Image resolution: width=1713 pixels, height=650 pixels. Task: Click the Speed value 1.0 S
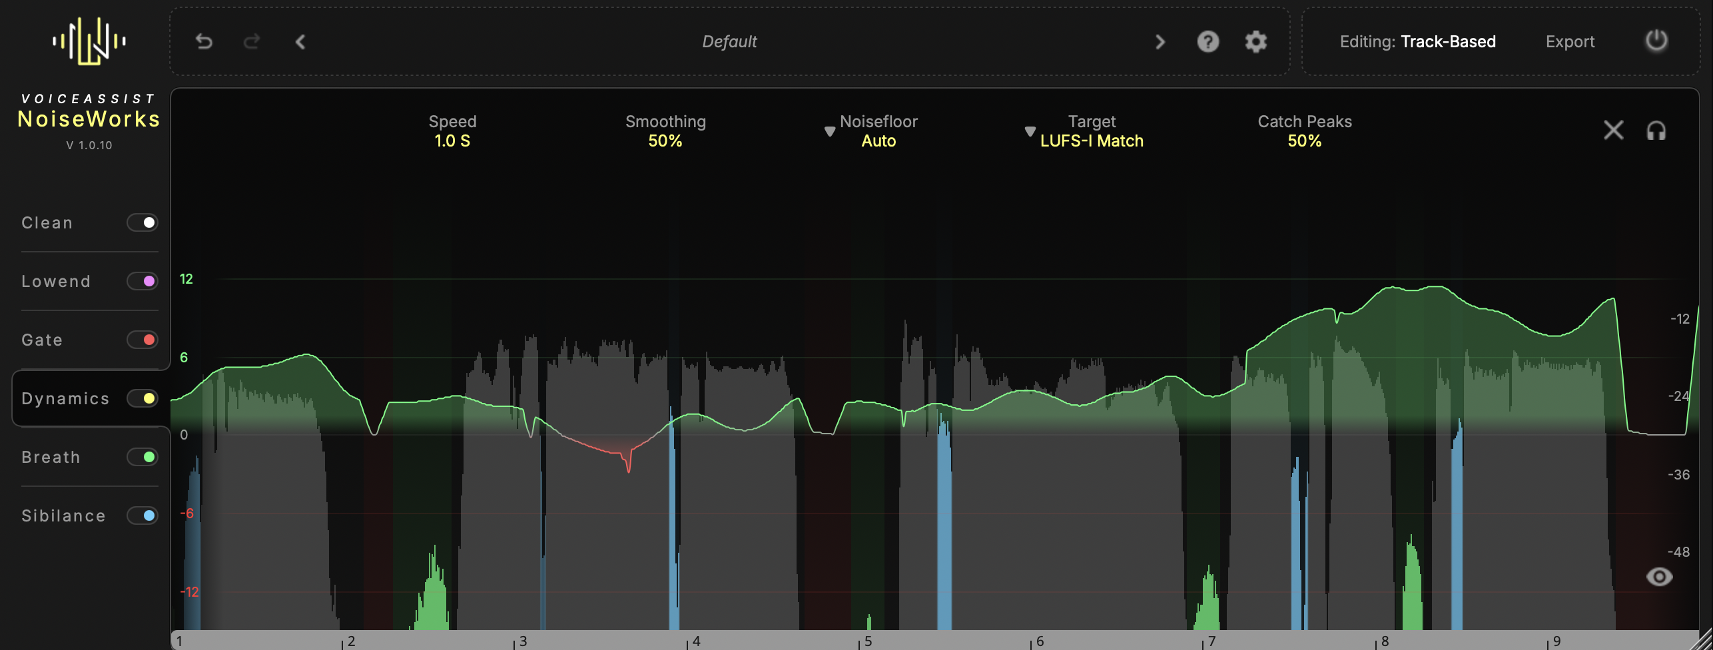coord(452,141)
